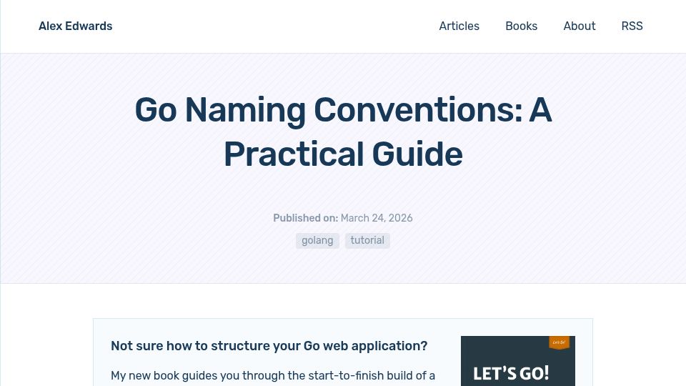Select the tutorial tag

pos(367,241)
